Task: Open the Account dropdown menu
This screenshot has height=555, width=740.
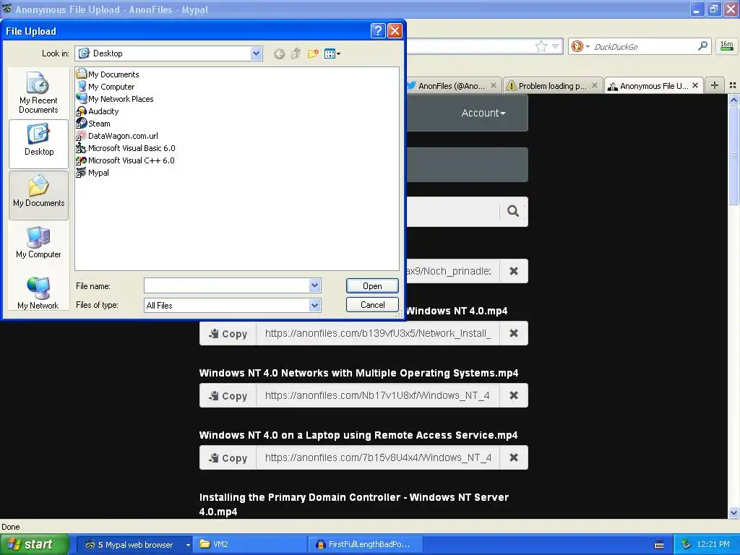Action: tap(483, 113)
